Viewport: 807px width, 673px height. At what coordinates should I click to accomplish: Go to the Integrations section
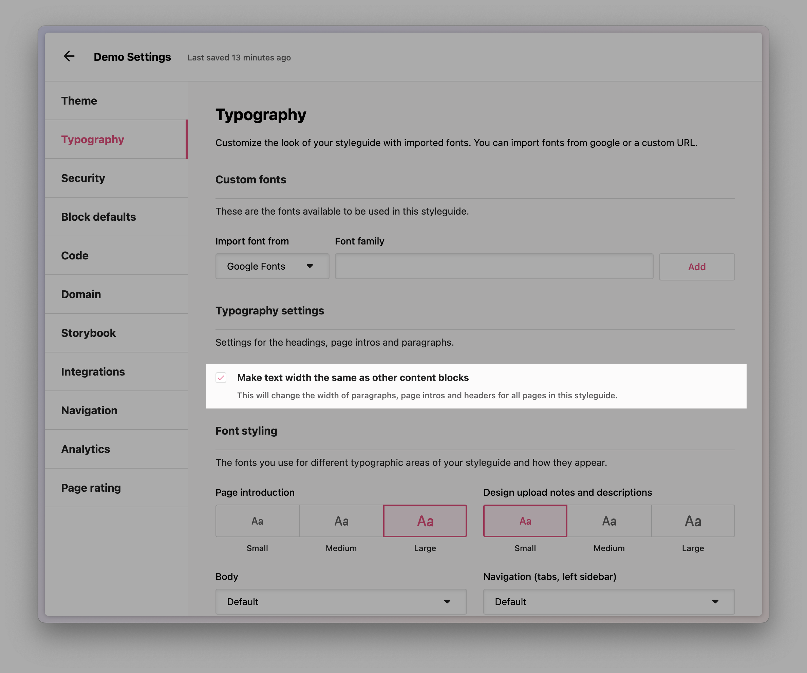(116, 372)
